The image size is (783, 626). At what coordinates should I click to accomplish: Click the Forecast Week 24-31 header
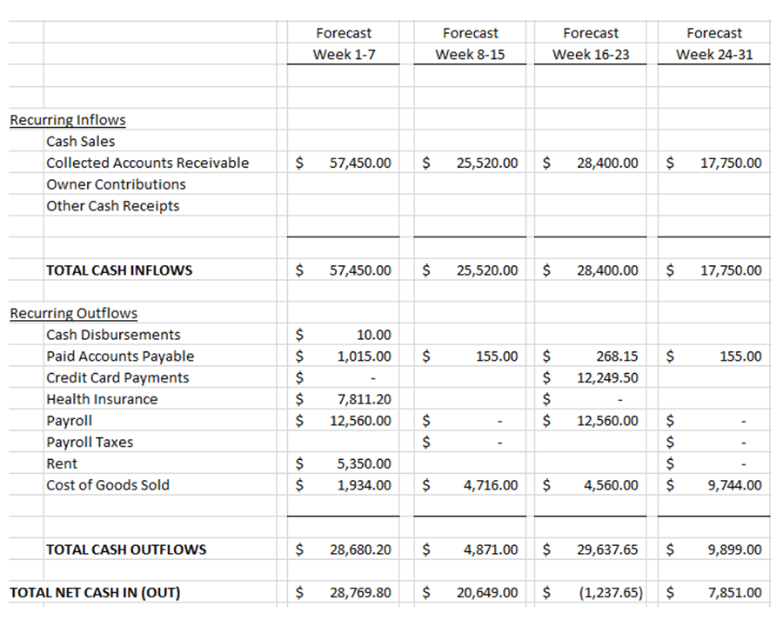[x=713, y=42]
